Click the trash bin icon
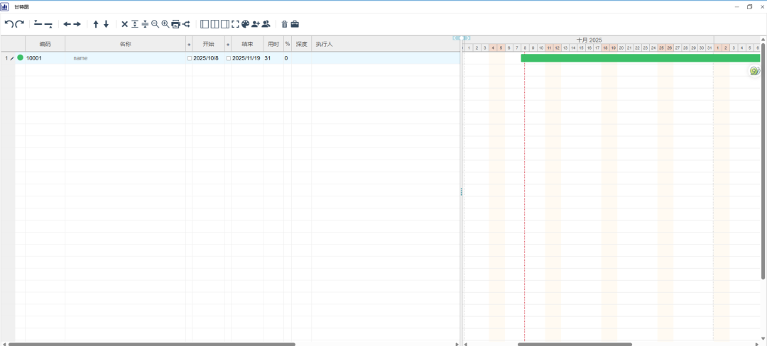This screenshot has width=767, height=346. [x=285, y=24]
